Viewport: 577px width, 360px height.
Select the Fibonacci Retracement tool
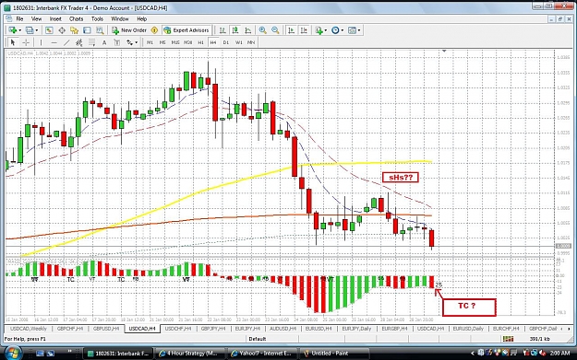point(91,42)
